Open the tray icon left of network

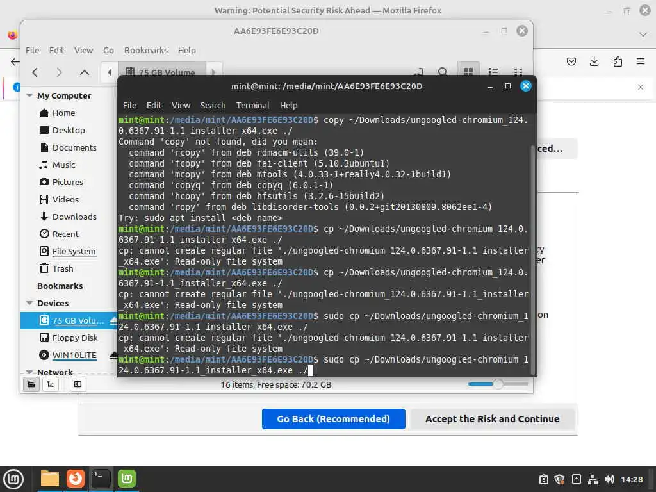coord(576,479)
